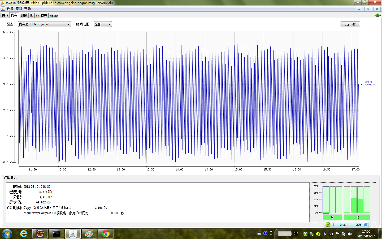
Task: Open the VM 摘要 tab
Action: tap(41, 16)
